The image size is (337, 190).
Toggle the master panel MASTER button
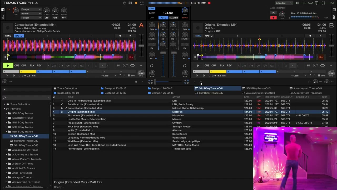(174, 18)
